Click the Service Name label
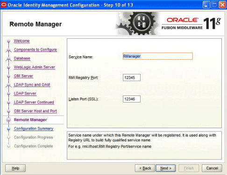This screenshot has height=175, width=227. click(81, 57)
